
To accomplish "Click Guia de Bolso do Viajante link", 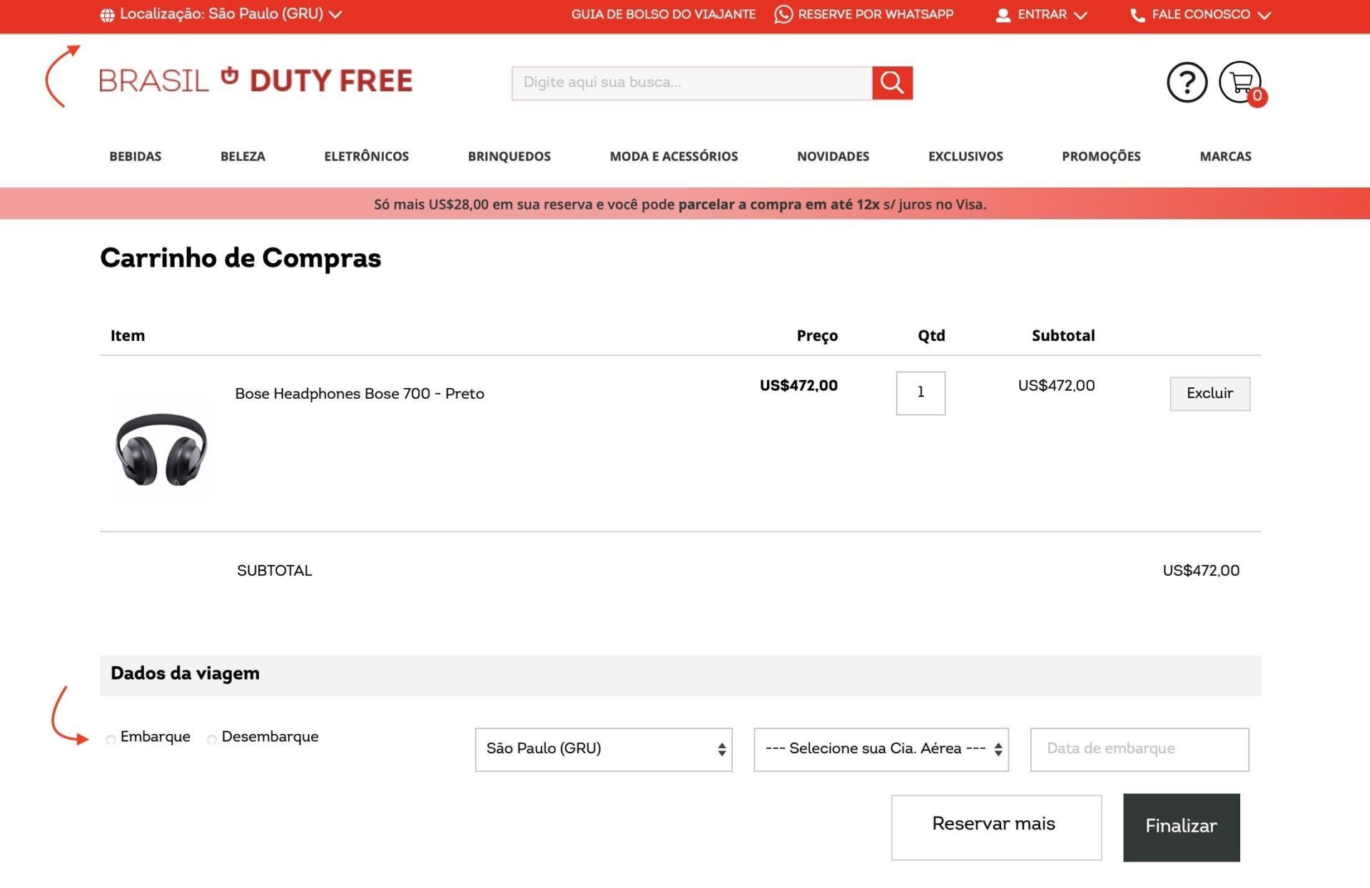I will [663, 14].
